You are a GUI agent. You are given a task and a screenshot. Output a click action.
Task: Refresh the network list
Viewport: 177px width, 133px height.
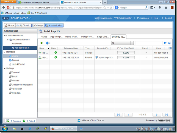(165, 43)
